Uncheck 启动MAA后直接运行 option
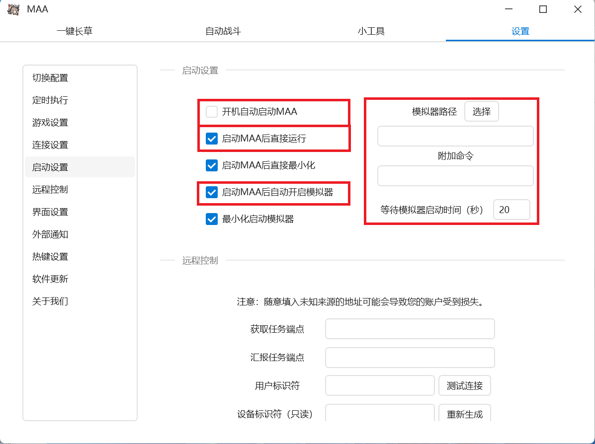Viewport: 595px width, 444px height. pos(212,139)
